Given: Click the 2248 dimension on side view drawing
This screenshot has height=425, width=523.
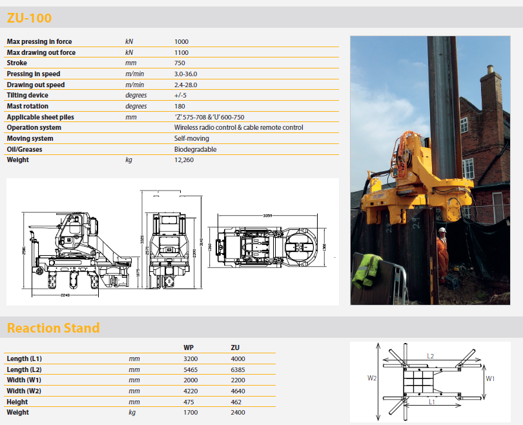Looking at the screenshot, I should 65,295.
